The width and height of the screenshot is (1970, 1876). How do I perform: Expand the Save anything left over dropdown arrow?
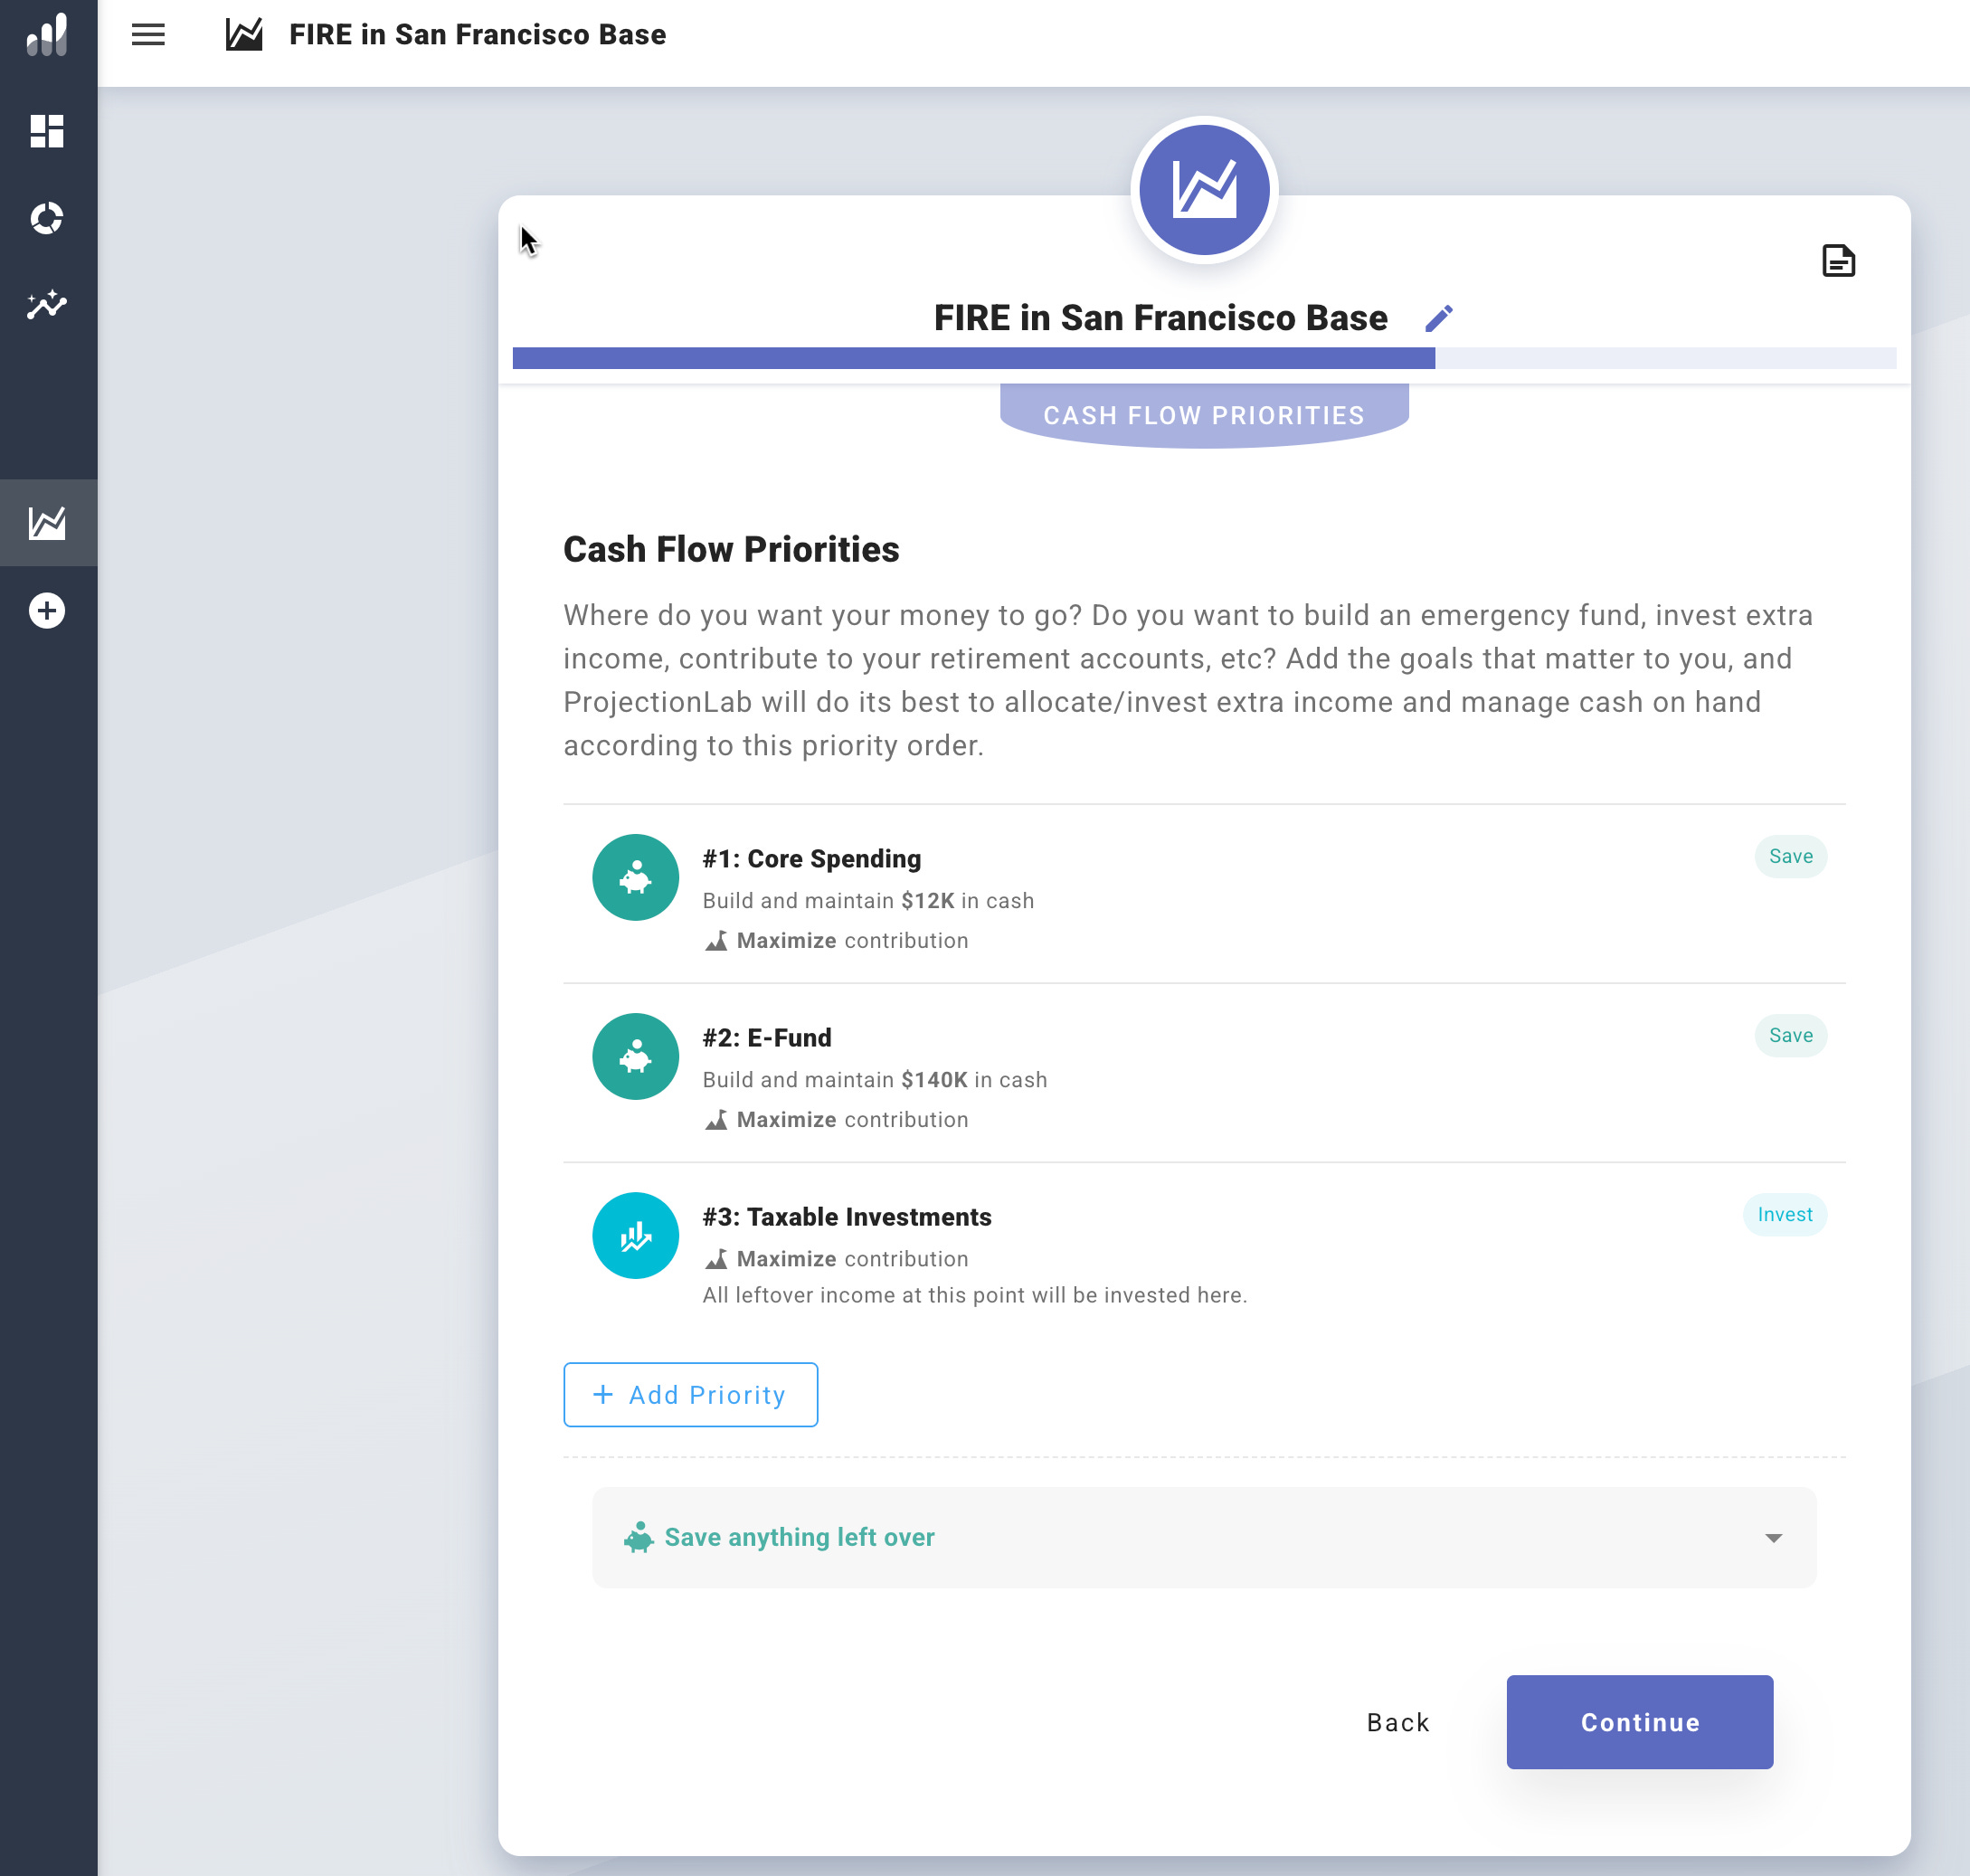(x=1773, y=1538)
